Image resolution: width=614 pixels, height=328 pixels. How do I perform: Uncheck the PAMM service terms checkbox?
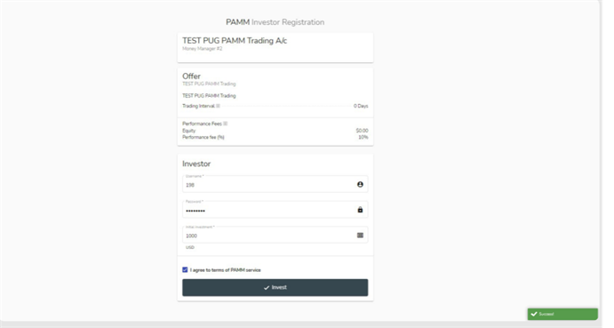coord(185,269)
